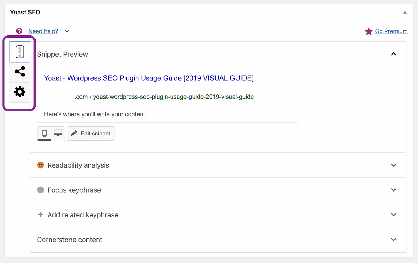This screenshot has height=263, width=418.
Task: Click the Go Premium star icon
Action: point(369,31)
